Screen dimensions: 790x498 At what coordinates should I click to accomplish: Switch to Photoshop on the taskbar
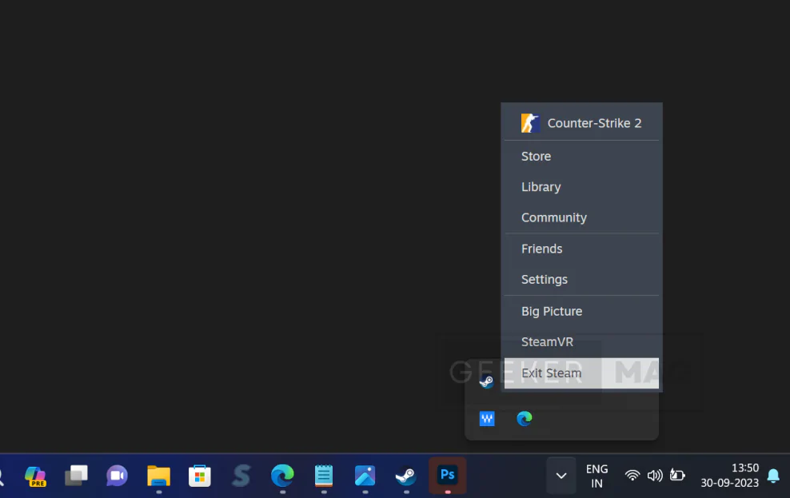coord(448,475)
